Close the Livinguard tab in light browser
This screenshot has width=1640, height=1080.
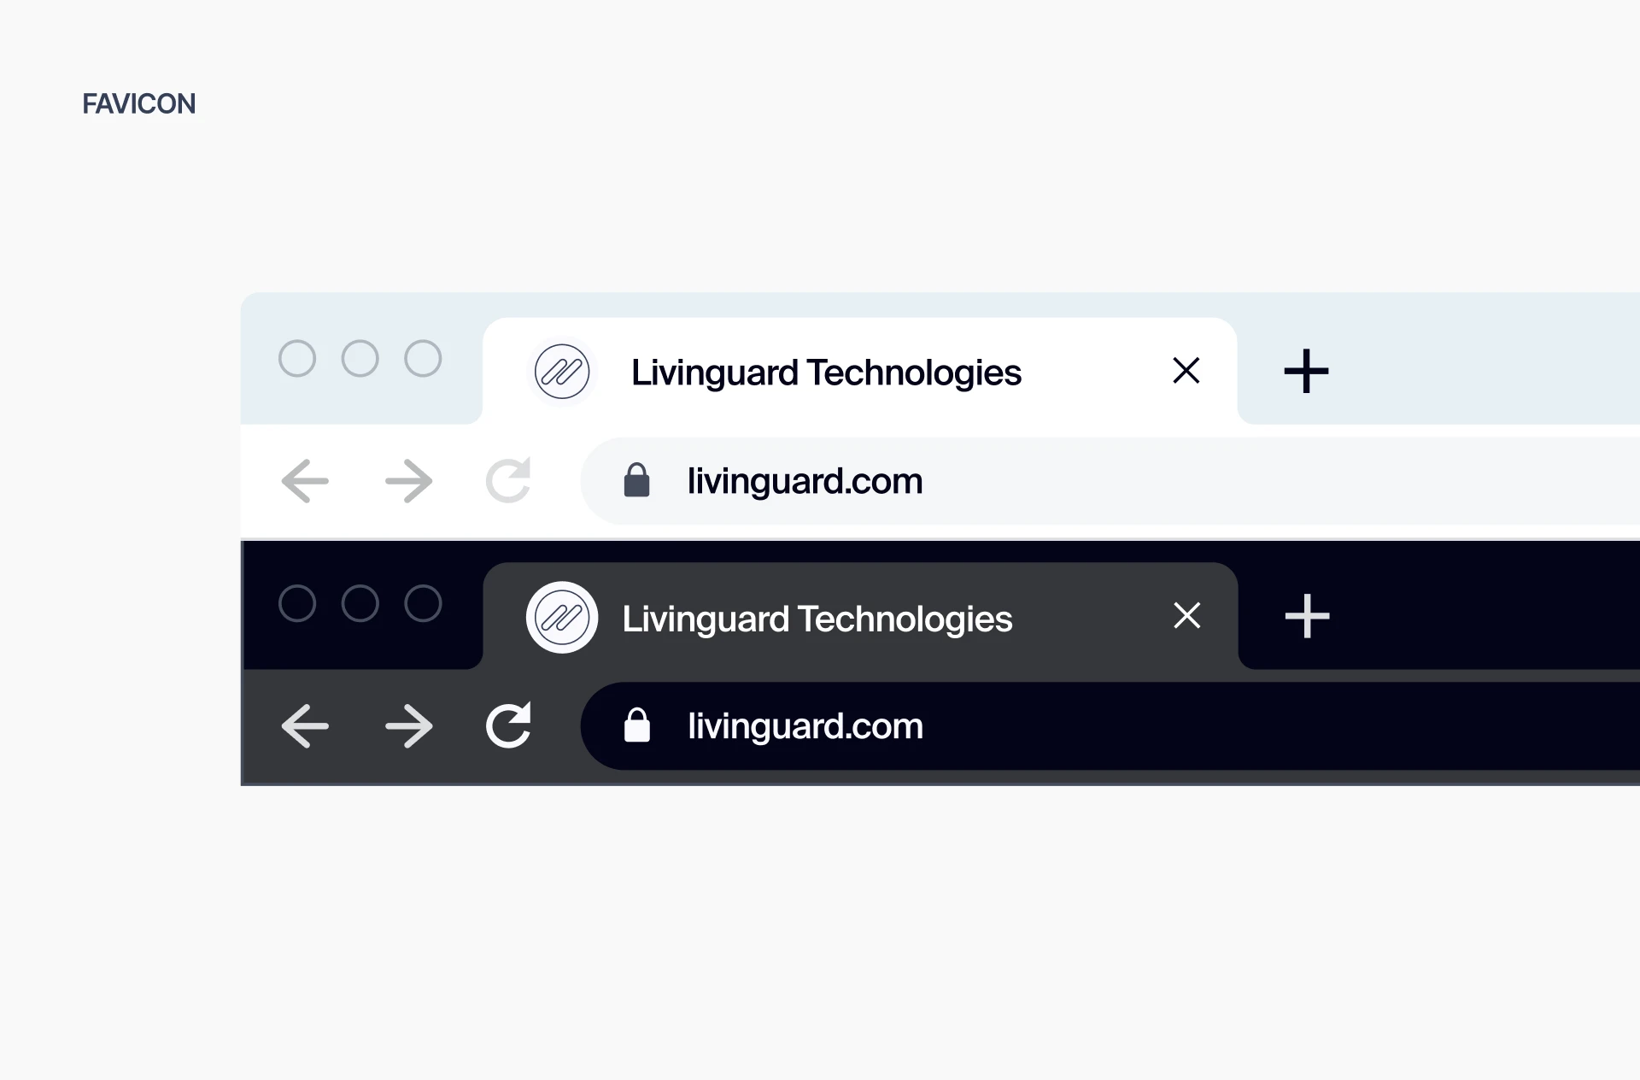click(x=1186, y=371)
